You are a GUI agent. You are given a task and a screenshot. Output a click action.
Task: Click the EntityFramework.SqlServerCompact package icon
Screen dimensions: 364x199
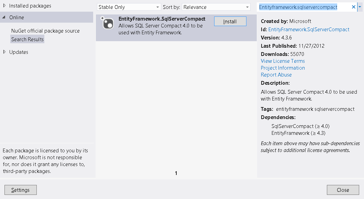pos(107,23)
